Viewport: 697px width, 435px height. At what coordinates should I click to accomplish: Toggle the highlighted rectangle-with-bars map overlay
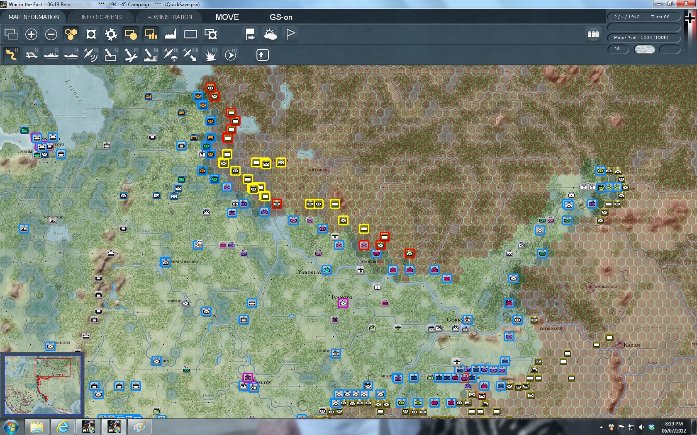(x=151, y=34)
